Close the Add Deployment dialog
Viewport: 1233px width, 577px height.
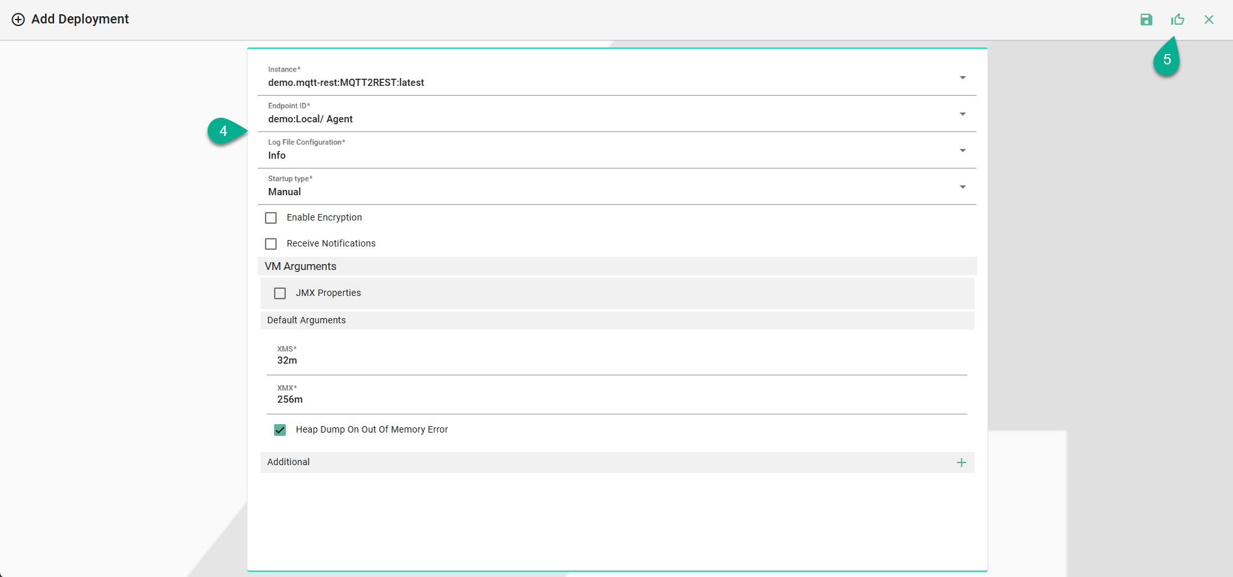click(1209, 20)
